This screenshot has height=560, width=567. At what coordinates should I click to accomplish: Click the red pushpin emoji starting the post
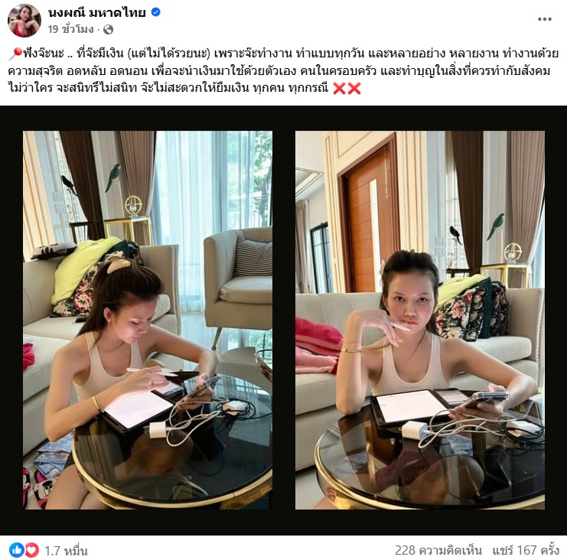click(15, 54)
